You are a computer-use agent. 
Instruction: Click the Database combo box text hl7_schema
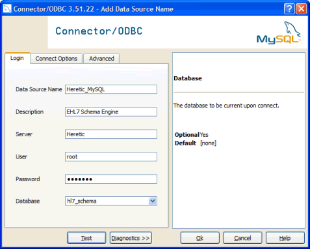click(82, 201)
